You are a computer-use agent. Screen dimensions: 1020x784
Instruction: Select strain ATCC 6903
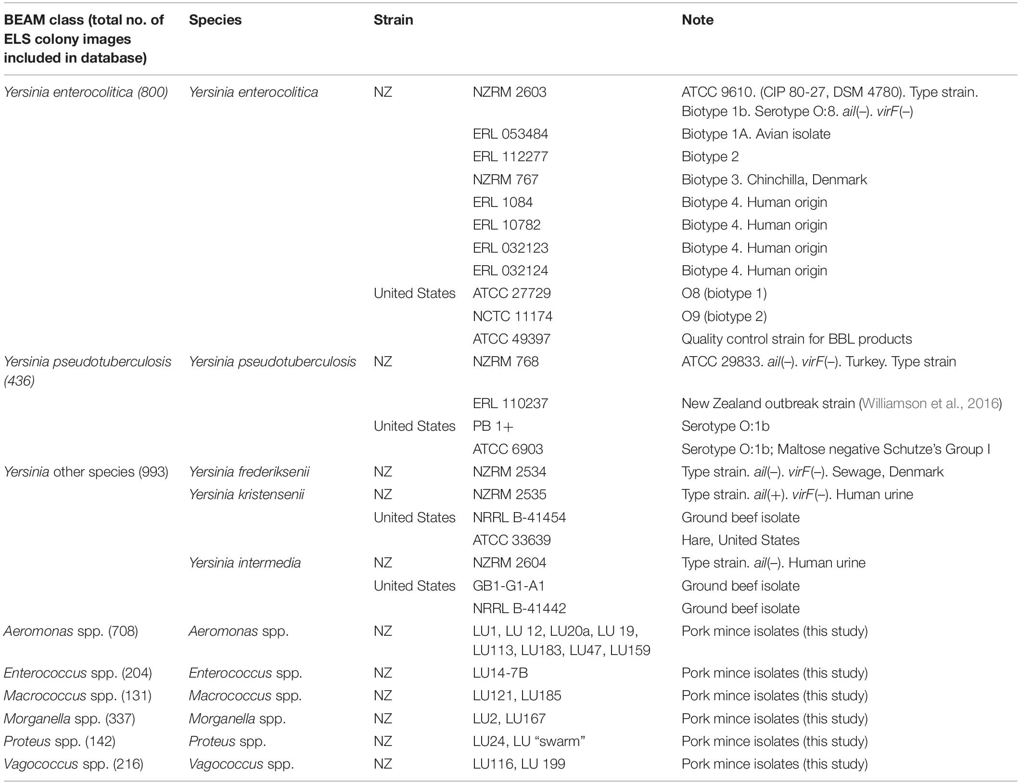click(508, 449)
